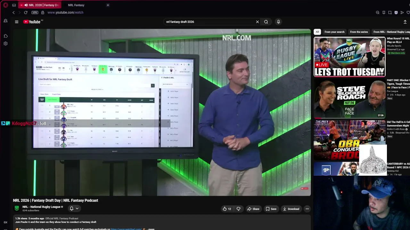Like the video with 12 likes

coord(227,209)
